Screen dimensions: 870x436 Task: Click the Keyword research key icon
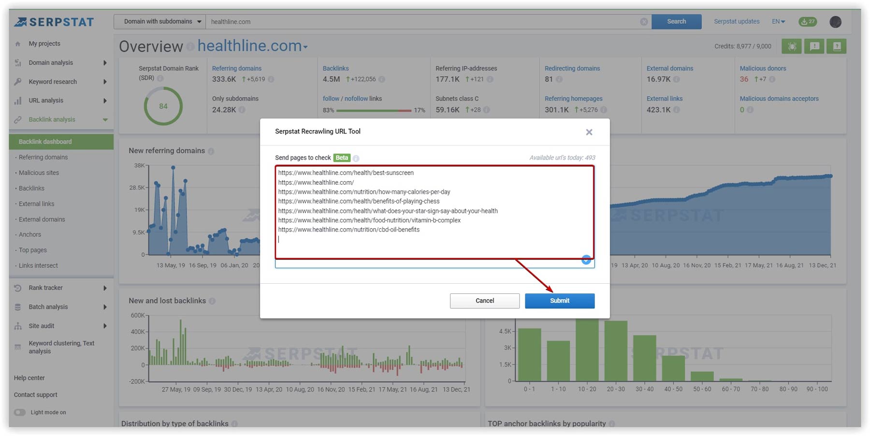click(x=18, y=82)
